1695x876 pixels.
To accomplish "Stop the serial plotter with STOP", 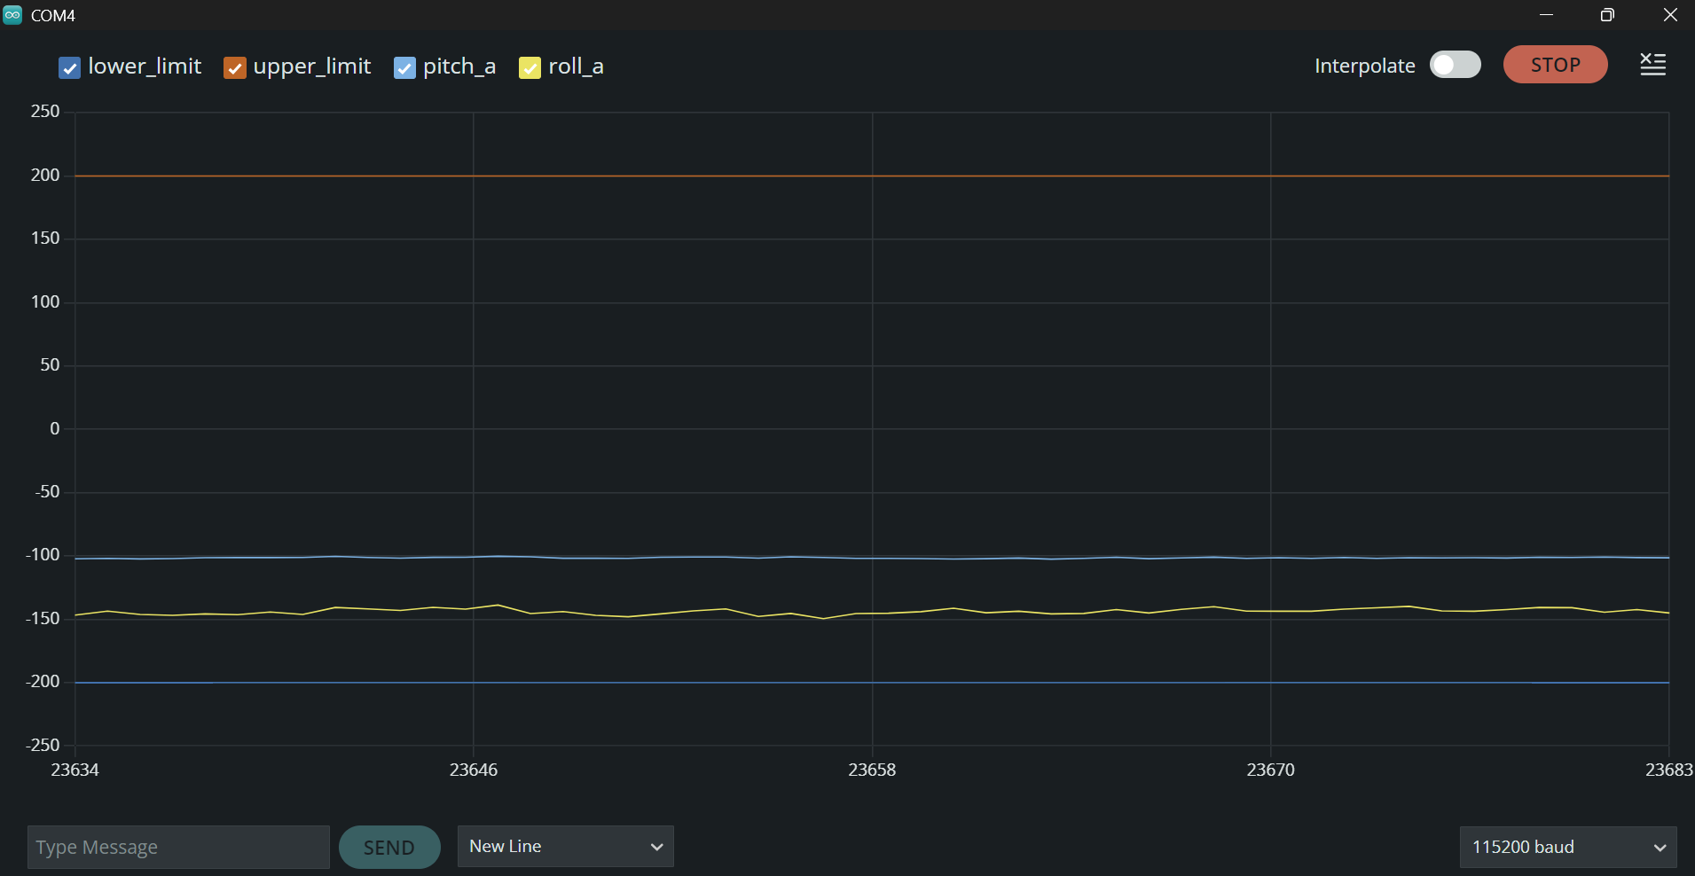I will tap(1555, 65).
